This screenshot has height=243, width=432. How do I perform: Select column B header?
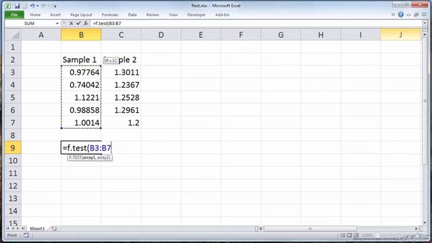81,34
